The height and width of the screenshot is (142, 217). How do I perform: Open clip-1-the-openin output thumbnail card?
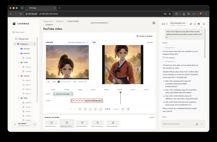[x=97, y=124]
